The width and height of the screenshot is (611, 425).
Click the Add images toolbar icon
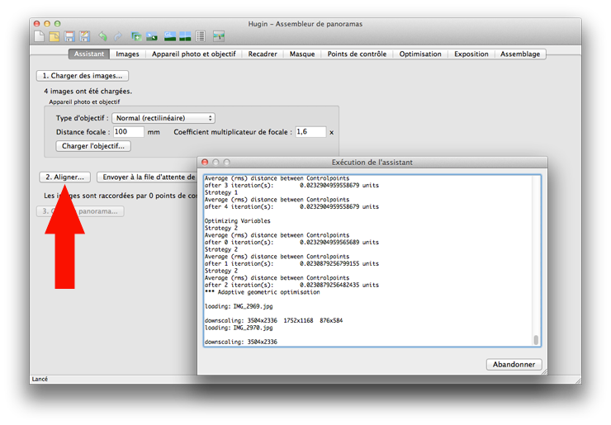(x=136, y=36)
